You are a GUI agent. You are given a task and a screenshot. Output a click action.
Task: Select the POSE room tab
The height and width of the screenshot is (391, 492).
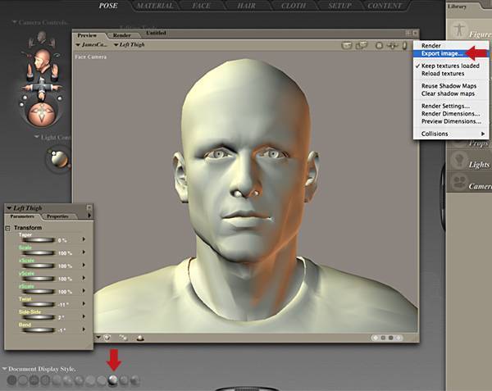[108, 6]
